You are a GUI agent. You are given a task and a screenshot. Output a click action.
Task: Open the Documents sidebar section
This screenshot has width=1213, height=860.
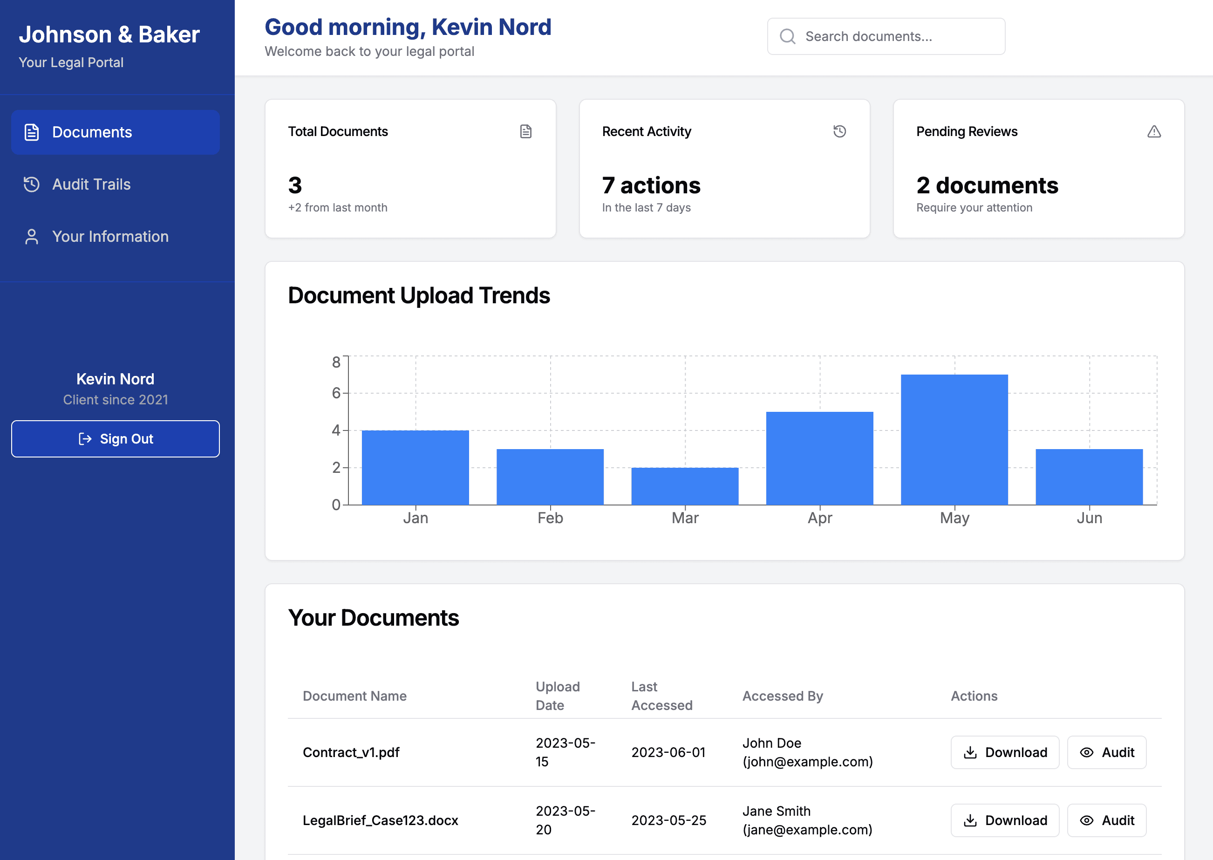(x=116, y=132)
